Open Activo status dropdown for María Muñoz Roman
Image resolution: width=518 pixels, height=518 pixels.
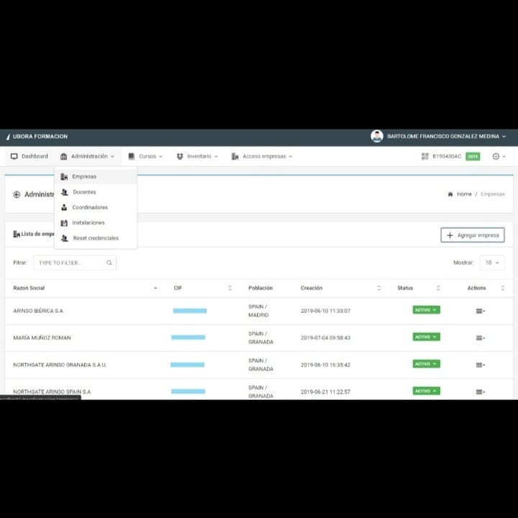tap(426, 337)
